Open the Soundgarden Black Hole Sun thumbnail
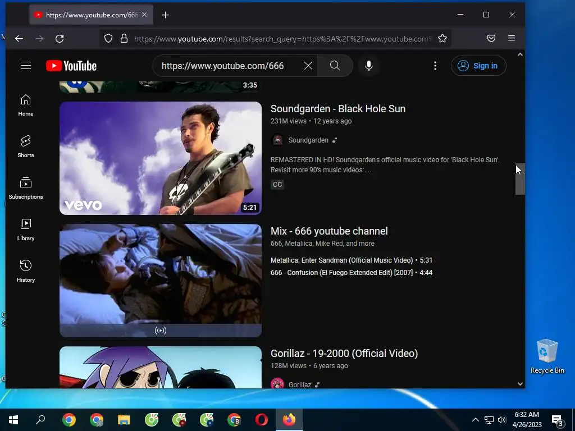 pos(161,158)
